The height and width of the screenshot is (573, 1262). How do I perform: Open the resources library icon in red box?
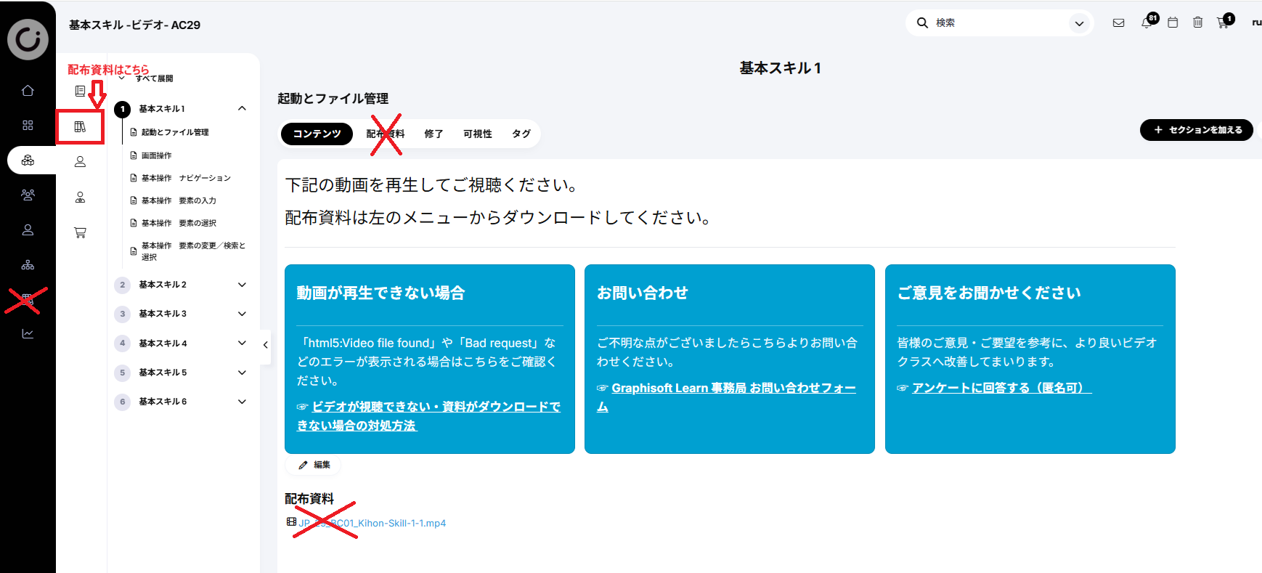[x=80, y=127]
